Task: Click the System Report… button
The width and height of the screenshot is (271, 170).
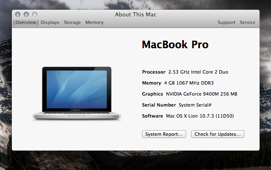Action: click(x=164, y=134)
